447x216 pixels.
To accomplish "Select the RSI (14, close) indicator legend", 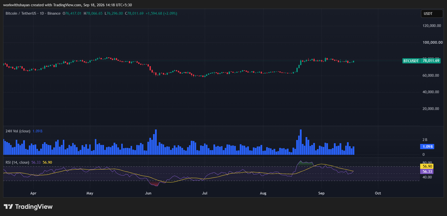I will (x=17, y=162).
